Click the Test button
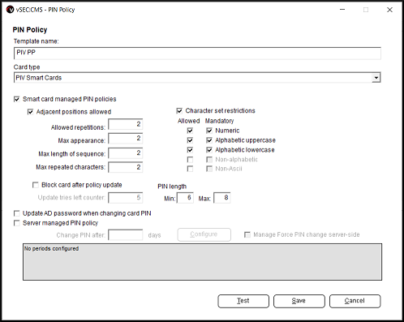Image resolution: width=404 pixels, height=322 pixels. point(243,301)
